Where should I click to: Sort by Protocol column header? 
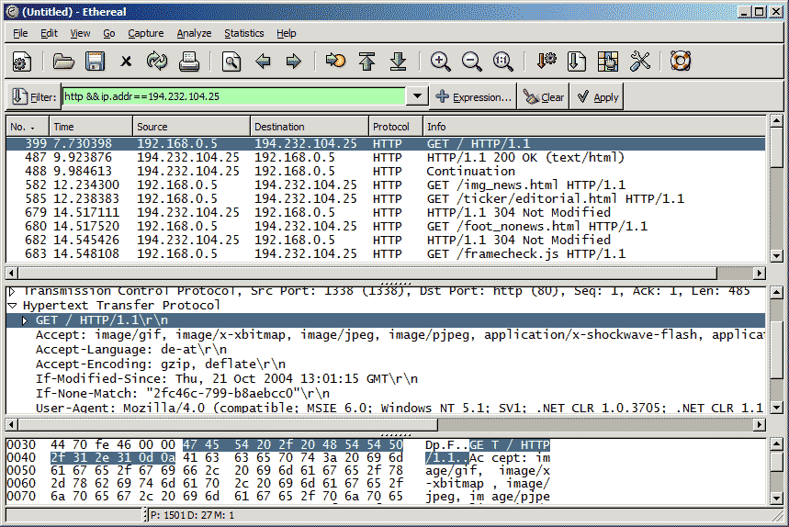395,127
